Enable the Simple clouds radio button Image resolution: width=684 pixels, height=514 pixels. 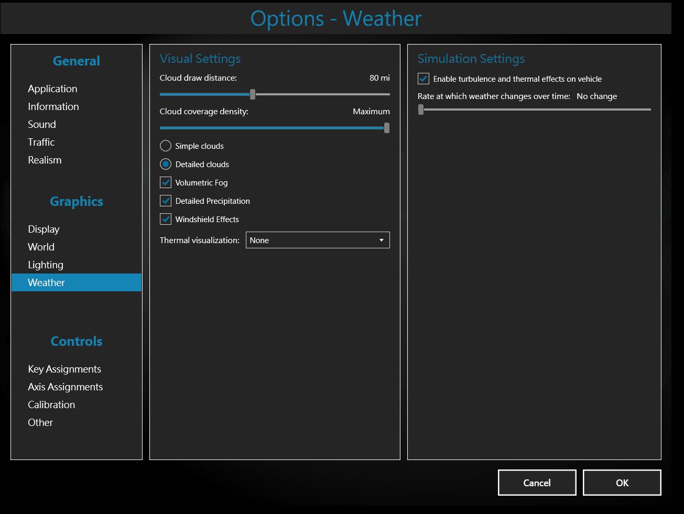click(166, 146)
